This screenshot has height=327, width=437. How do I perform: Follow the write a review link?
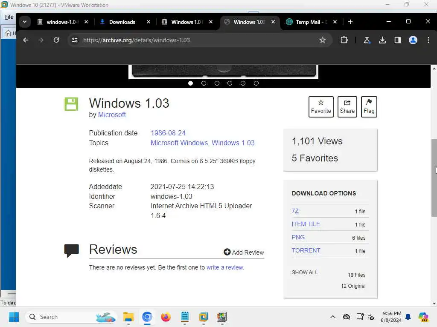point(225,267)
